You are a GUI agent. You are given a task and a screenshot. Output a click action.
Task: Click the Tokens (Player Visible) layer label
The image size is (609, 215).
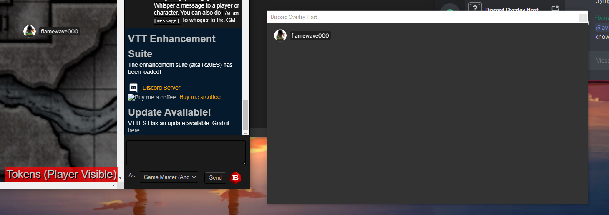[61, 175]
